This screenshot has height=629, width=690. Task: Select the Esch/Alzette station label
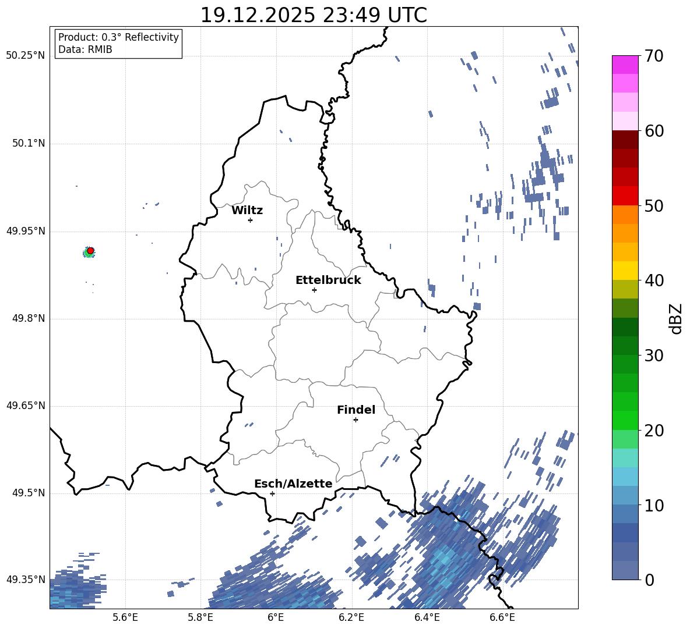click(293, 484)
